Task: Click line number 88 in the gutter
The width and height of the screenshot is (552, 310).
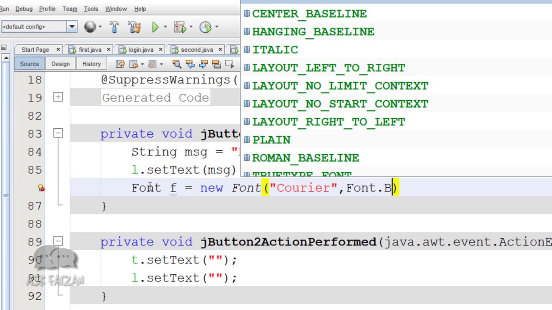Action: coord(34,224)
